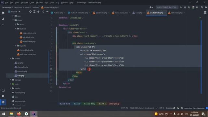Open IDE settings gear at top right
Image resolution: width=208 pixels, height=117 pixels.
(x=206, y=7)
